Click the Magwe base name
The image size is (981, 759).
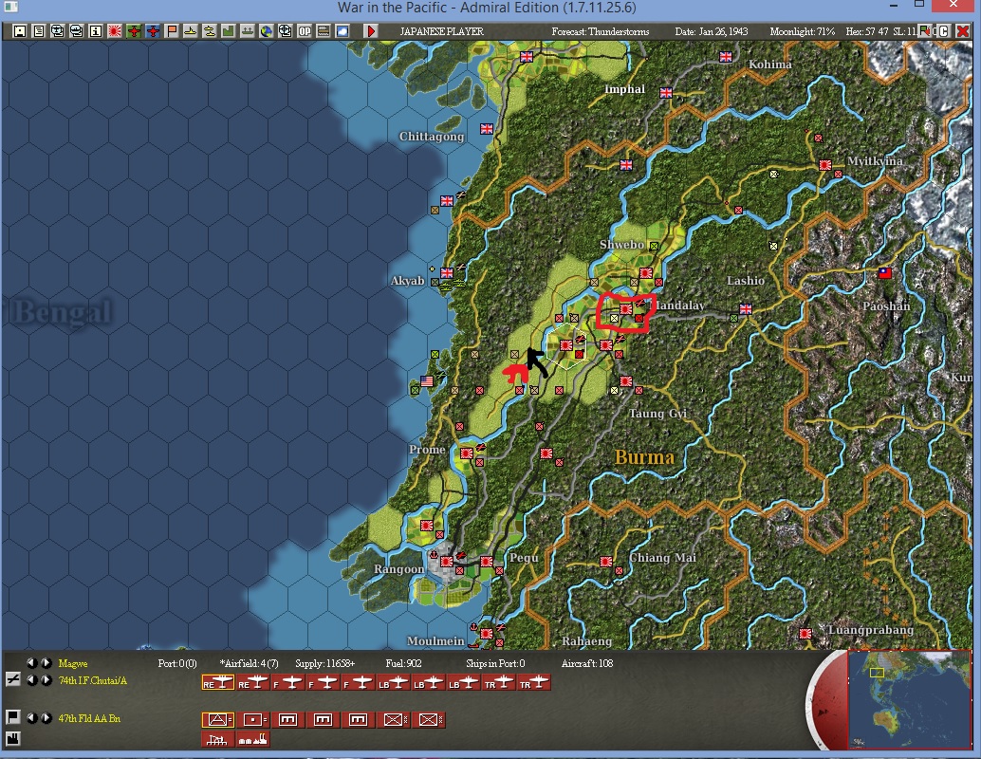click(72, 663)
